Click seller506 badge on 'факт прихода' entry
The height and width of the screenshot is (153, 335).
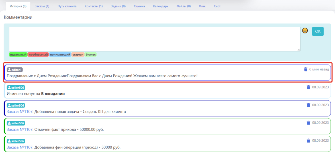tap(16, 123)
